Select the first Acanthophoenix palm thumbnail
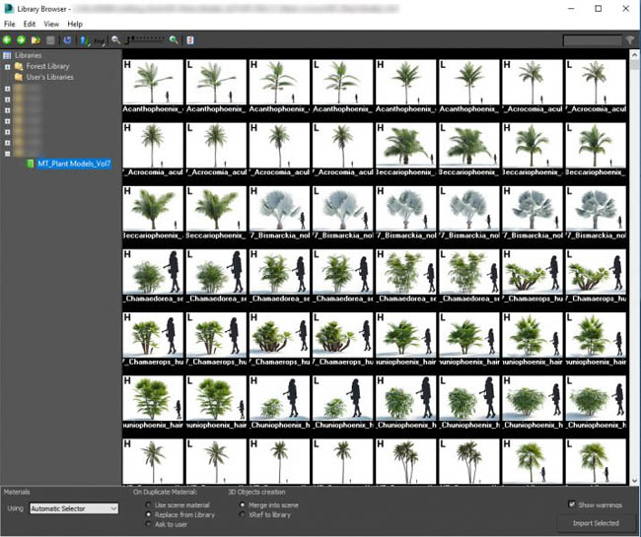Viewport: 641px width, 537px height. pos(153,83)
